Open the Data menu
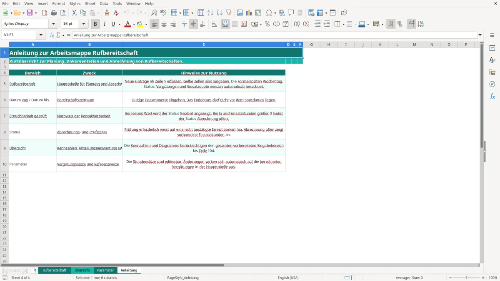This screenshot has width=500, height=281. pyautogui.click(x=104, y=3)
